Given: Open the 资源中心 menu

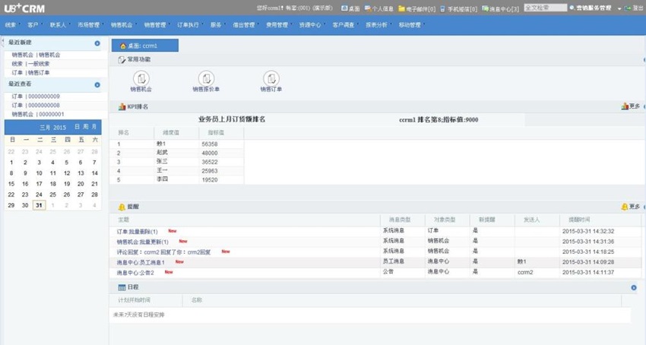Looking at the screenshot, I should point(310,25).
